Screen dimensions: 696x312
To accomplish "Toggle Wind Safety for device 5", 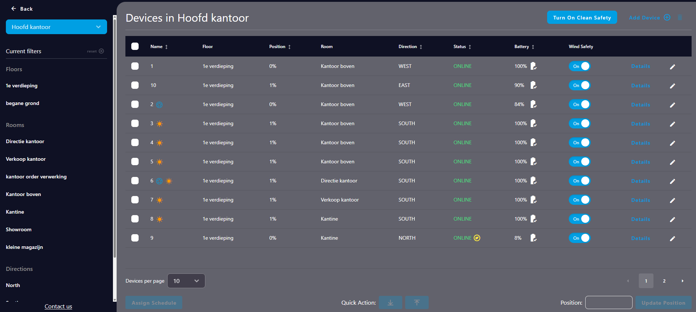I will coord(580,162).
